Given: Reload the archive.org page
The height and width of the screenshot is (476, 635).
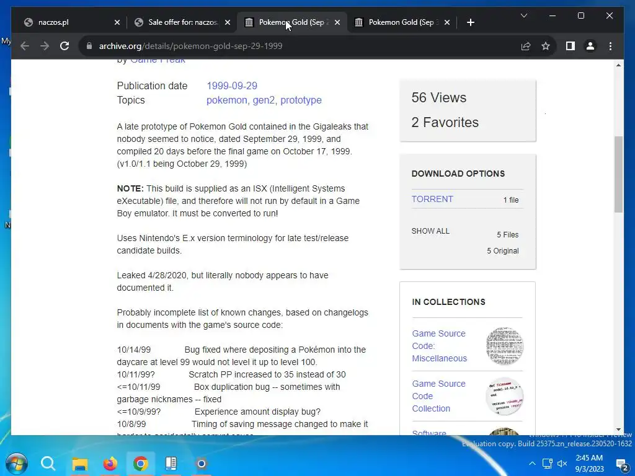Looking at the screenshot, I should (x=64, y=46).
